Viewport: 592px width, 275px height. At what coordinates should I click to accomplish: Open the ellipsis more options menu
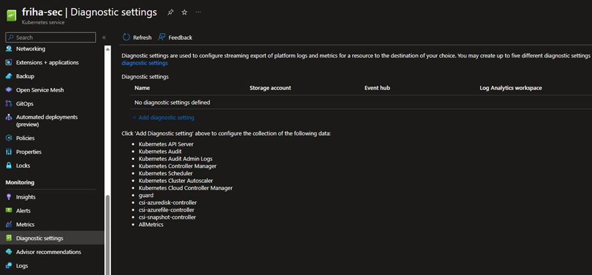(x=198, y=12)
